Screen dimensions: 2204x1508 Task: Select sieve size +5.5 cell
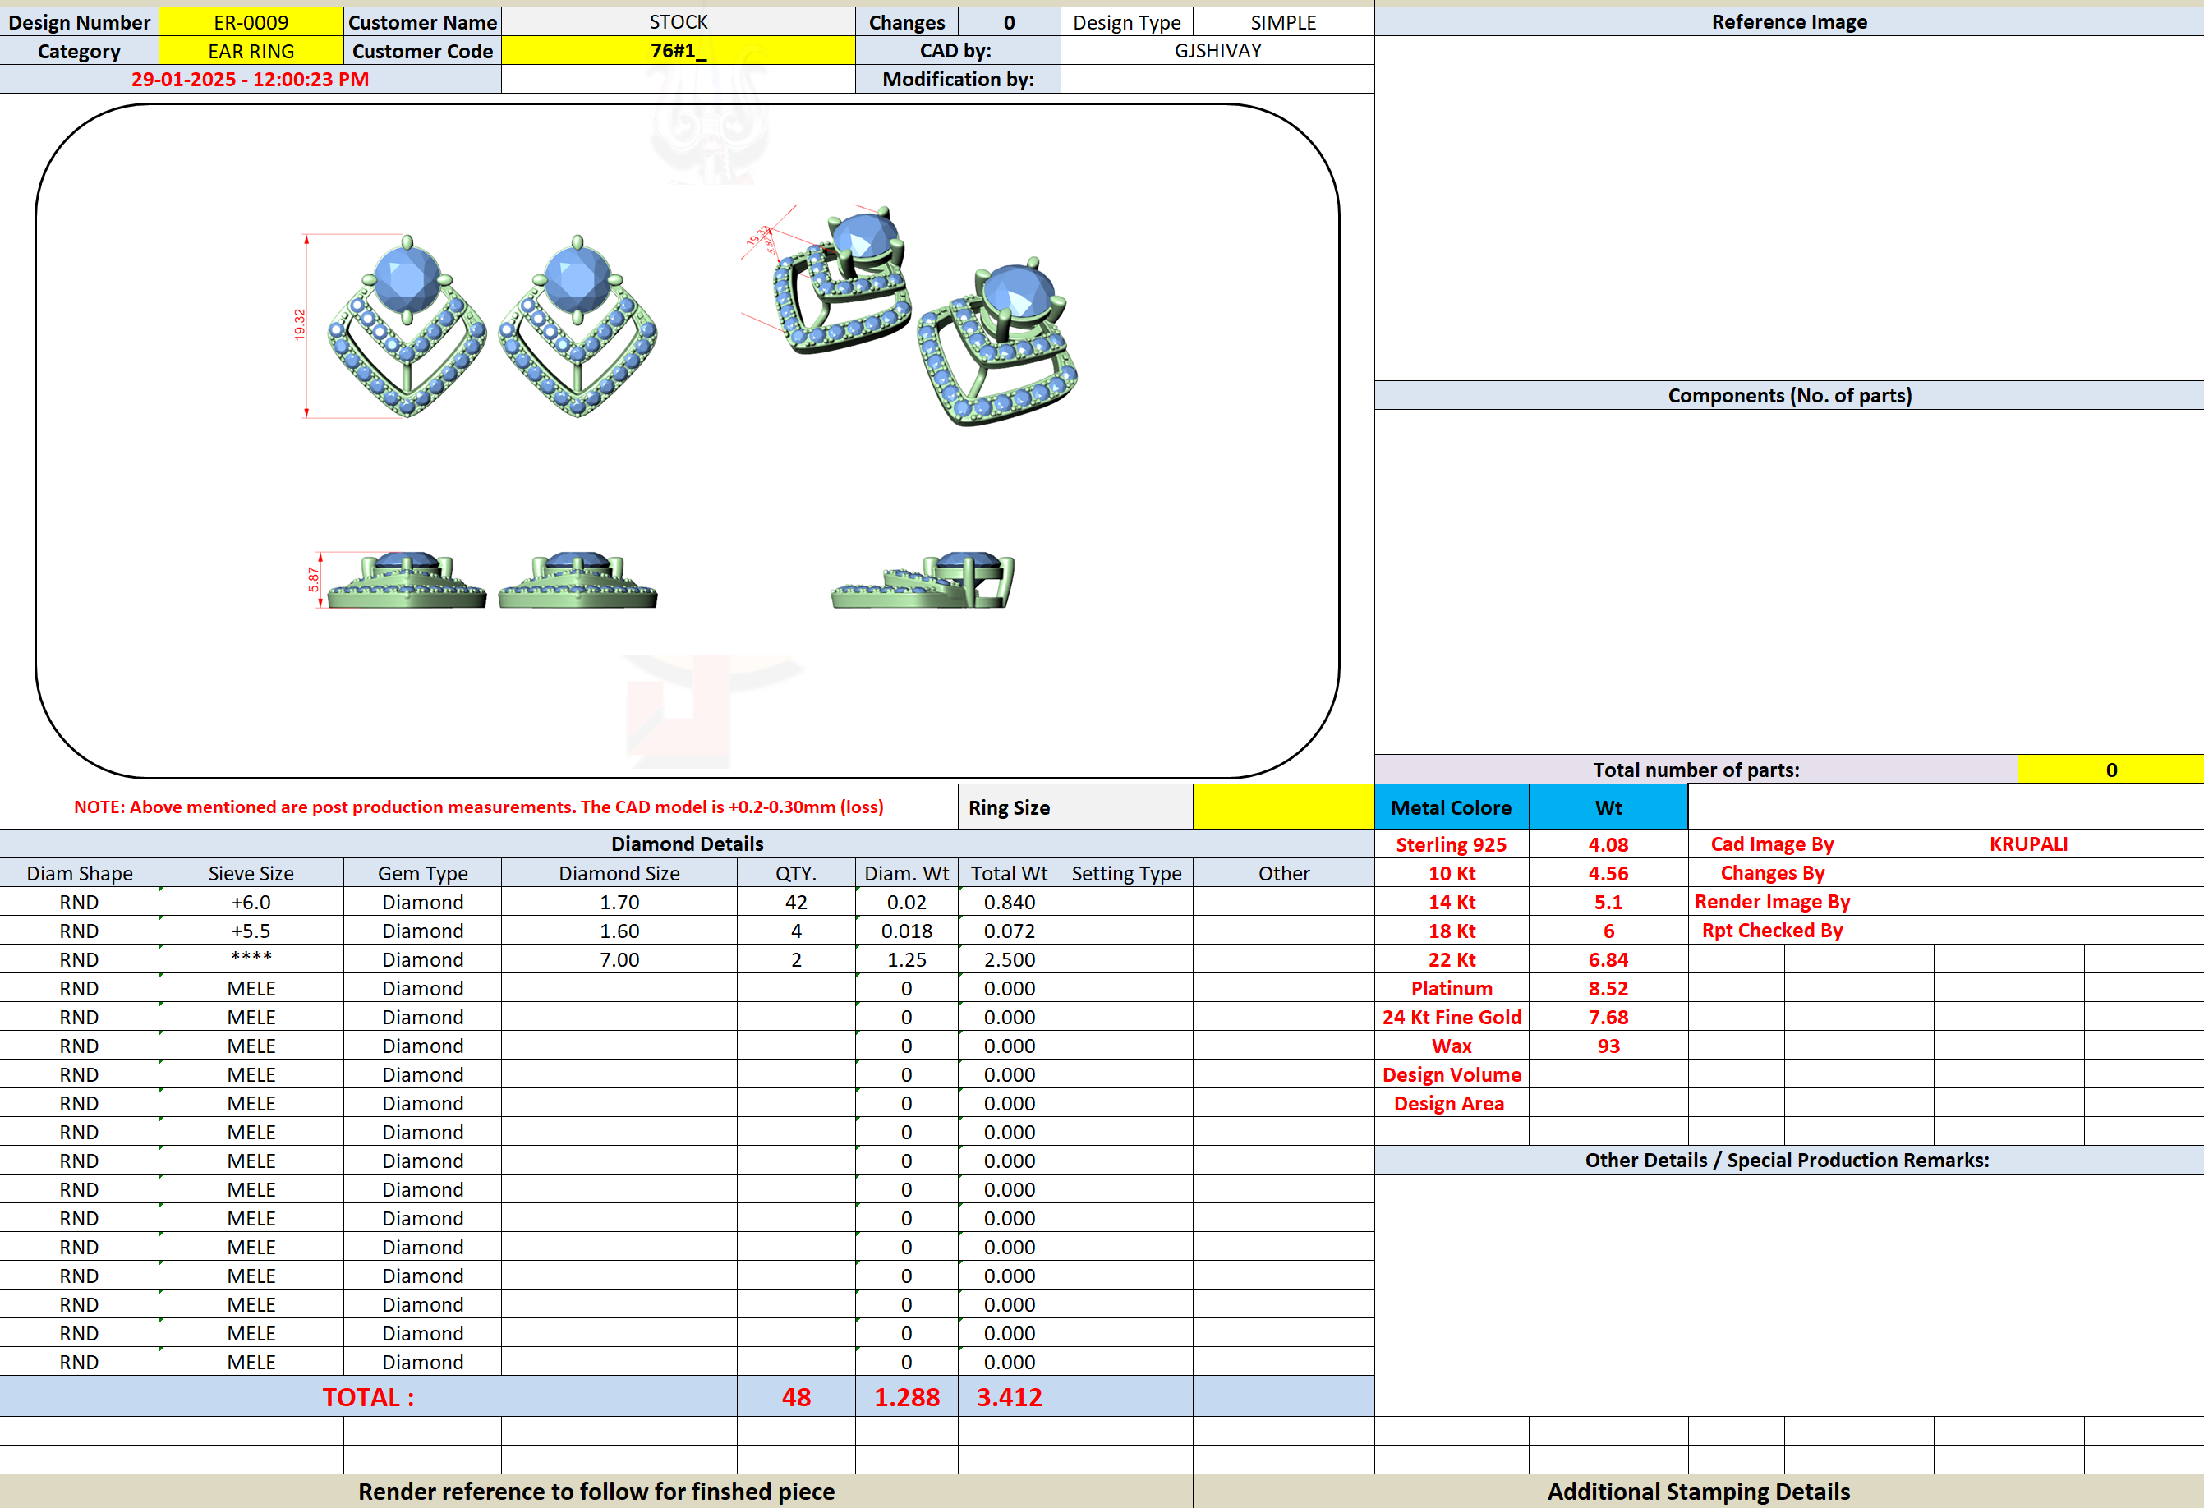tap(251, 931)
